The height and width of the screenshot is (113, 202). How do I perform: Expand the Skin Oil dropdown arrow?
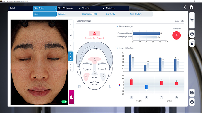tap(103, 8)
